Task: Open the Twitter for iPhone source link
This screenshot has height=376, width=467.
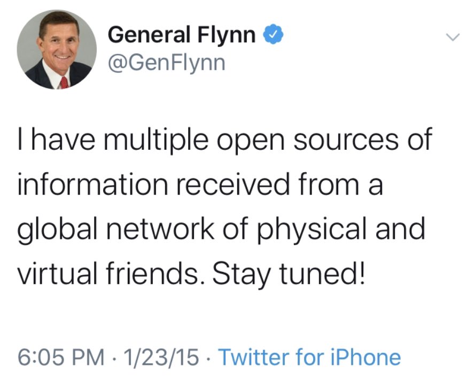Action: [x=309, y=357]
